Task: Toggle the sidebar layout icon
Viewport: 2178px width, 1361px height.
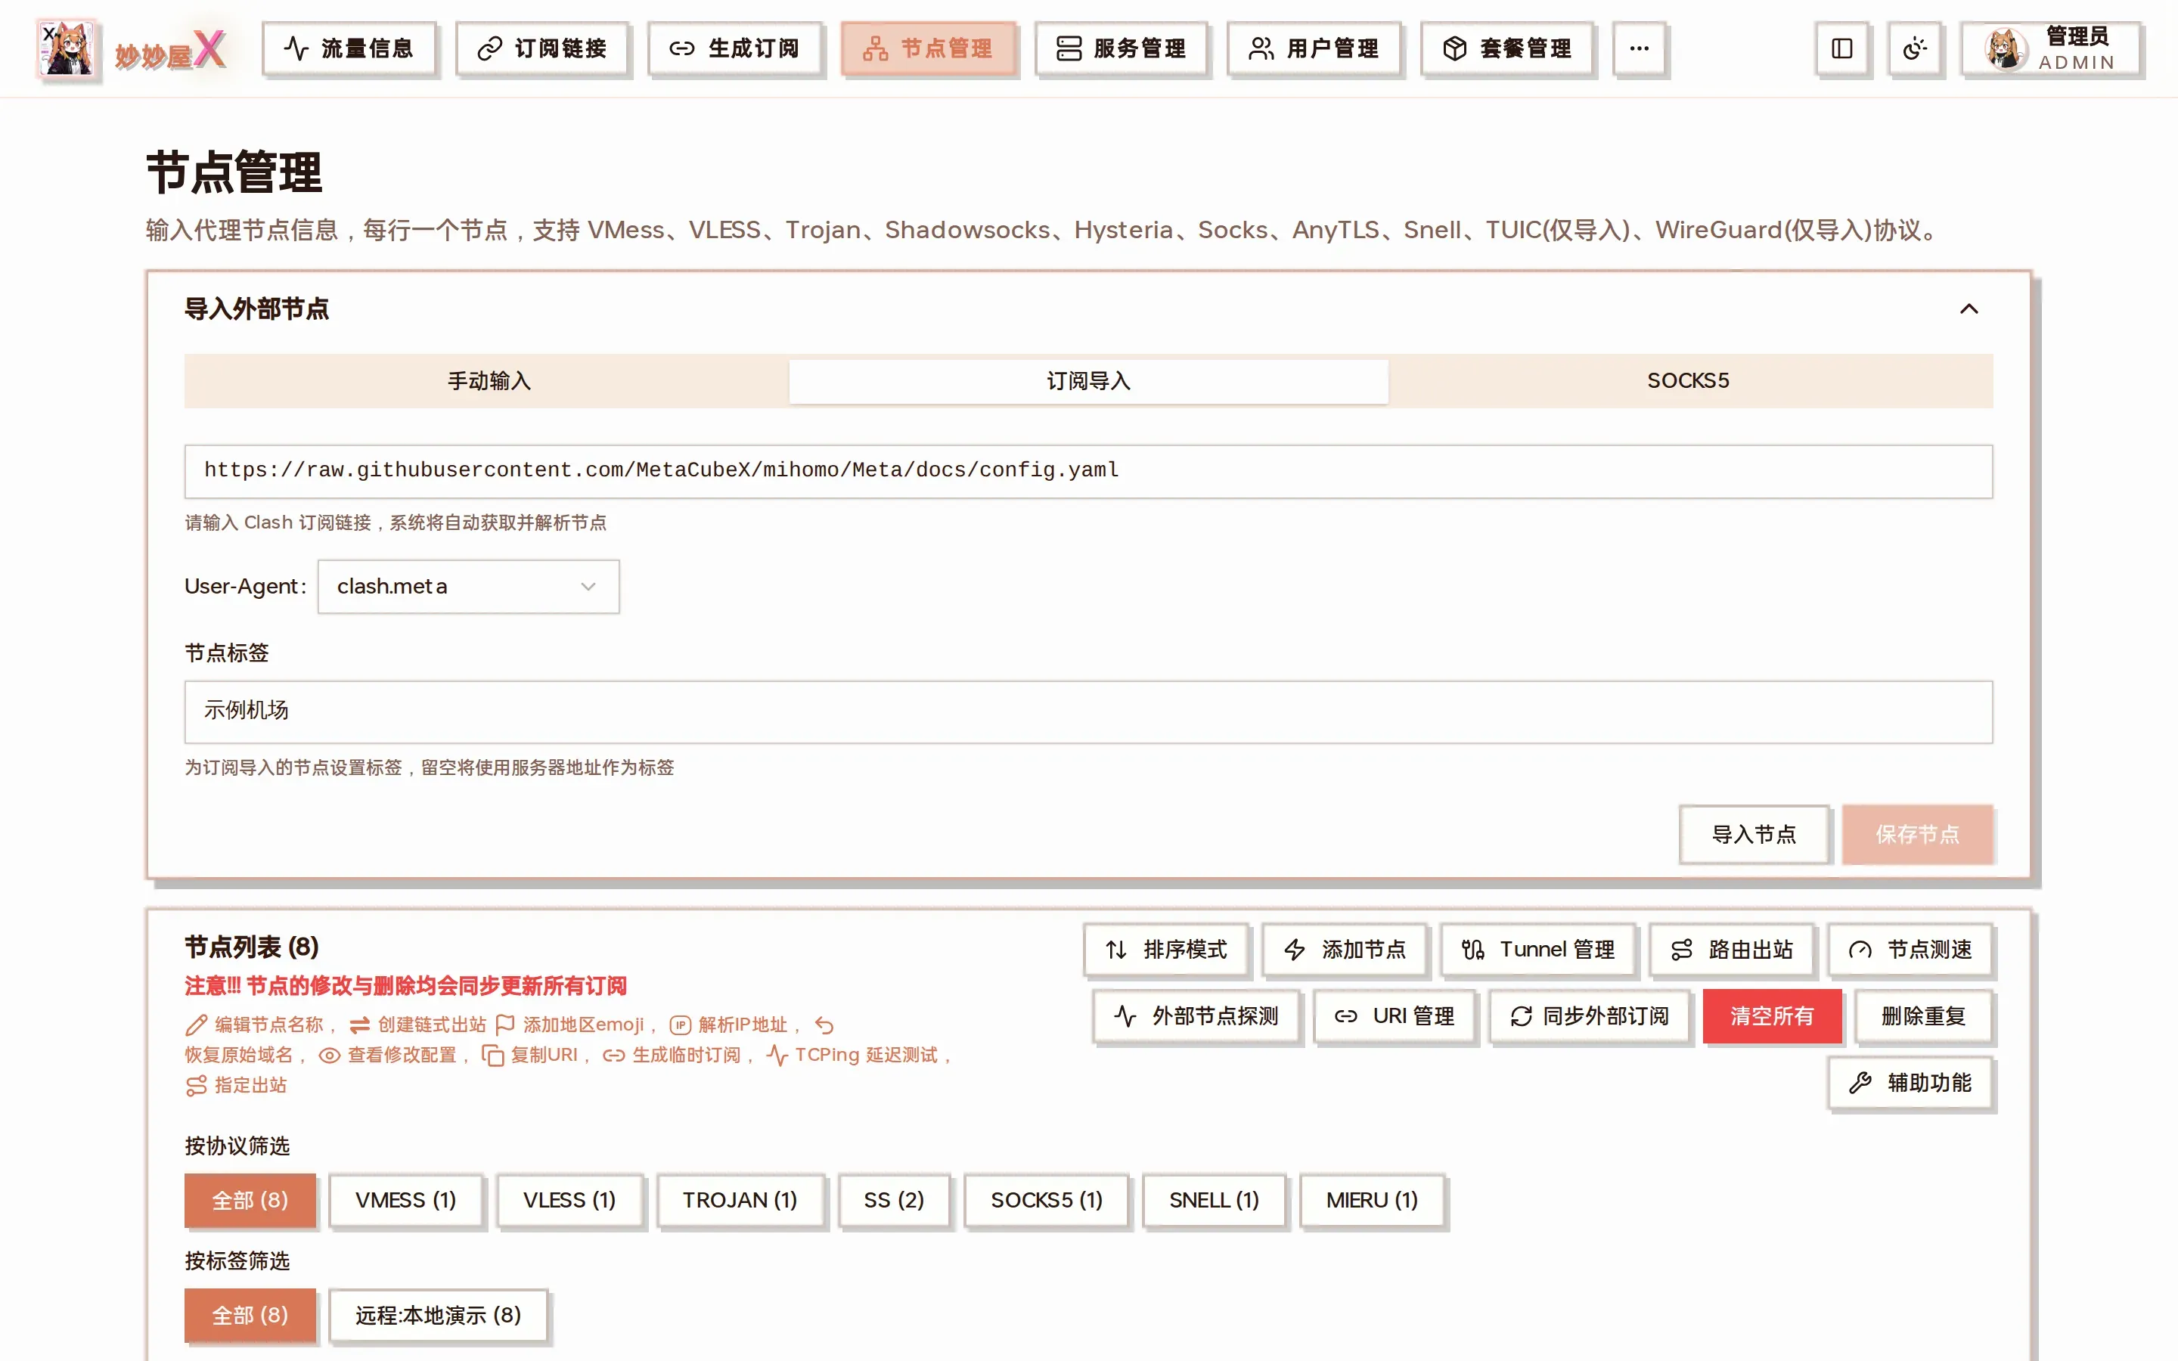Action: [x=1841, y=48]
